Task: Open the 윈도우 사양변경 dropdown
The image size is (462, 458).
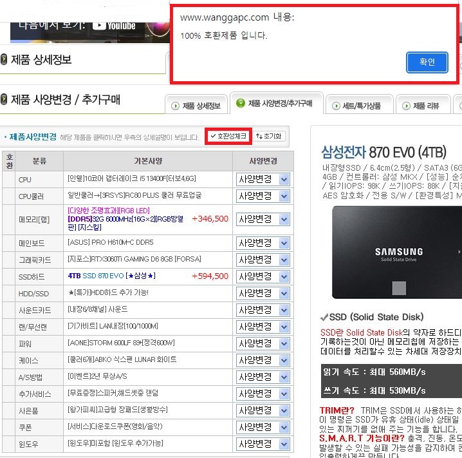Action: coord(263,444)
